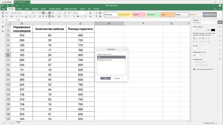Toggle the wrap text checkbox in panel
Screen dimensions: 223x125
(x=194, y=62)
